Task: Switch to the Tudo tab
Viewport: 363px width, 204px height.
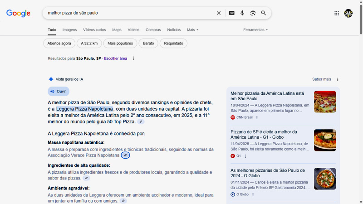Action: [52, 30]
